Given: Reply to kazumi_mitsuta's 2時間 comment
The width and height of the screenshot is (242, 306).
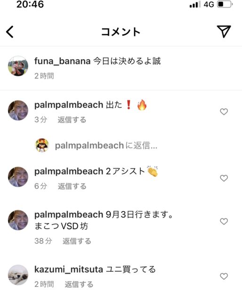Looking at the screenshot, I should coord(79,284).
